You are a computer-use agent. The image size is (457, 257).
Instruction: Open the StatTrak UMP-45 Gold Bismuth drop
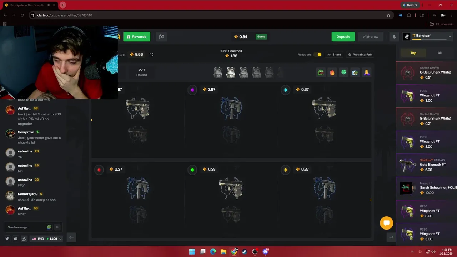[427, 165]
